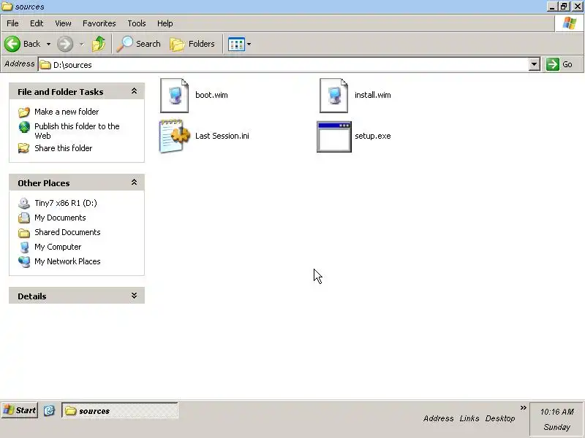Click the My Computer monitor icon

24,247
